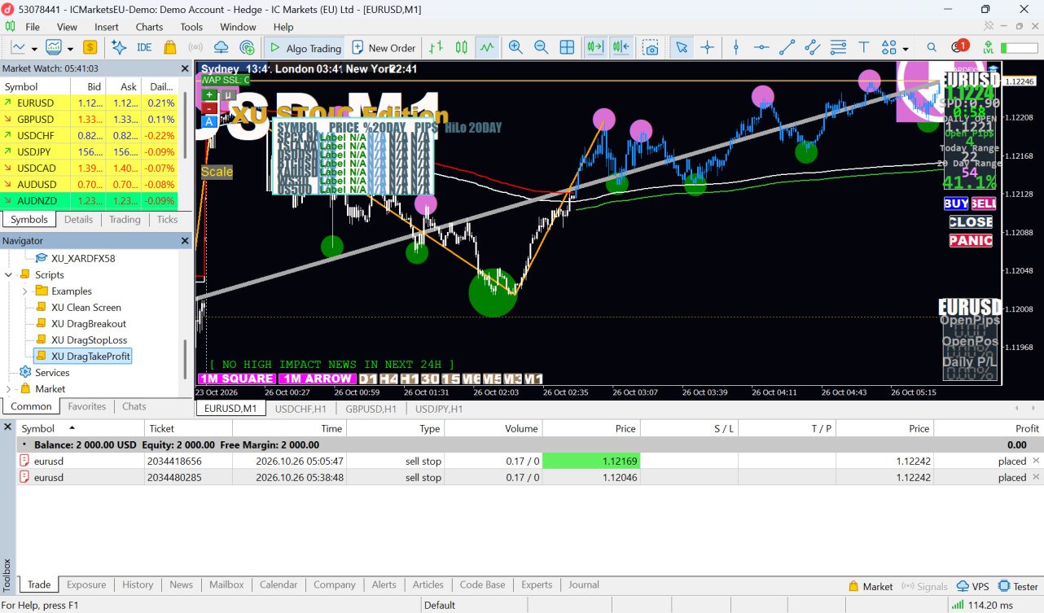Select the GBPUSD row in Market Watch
Image resolution: width=1044 pixels, height=613 pixels.
click(89, 119)
